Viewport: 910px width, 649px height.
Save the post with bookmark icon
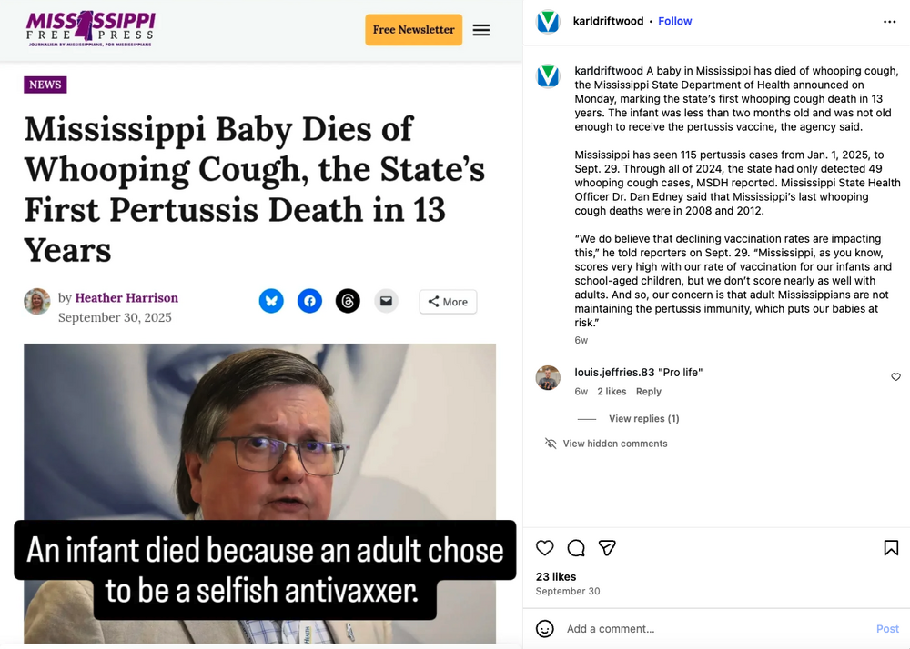tap(891, 548)
